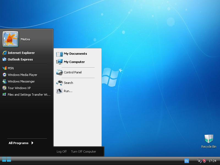
Task: Click the Log Off button
Action: pos(61,152)
